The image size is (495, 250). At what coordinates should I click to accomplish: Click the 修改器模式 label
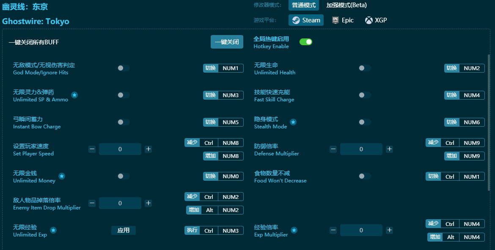tap(267, 5)
